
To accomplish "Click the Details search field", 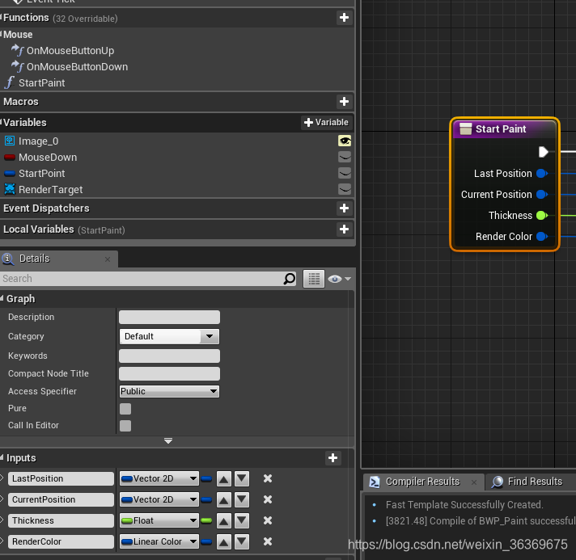I will (142, 279).
